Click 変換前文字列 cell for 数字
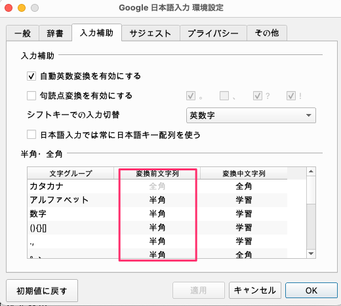The image size is (341, 306). pyautogui.click(x=157, y=214)
